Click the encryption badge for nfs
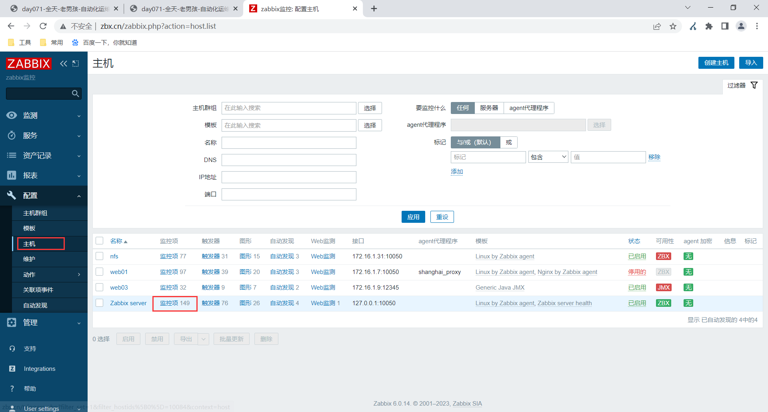 (688, 256)
